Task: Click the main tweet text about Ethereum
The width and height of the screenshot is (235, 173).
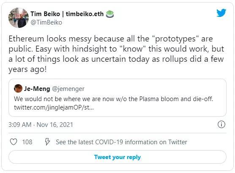Action: pos(116,54)
